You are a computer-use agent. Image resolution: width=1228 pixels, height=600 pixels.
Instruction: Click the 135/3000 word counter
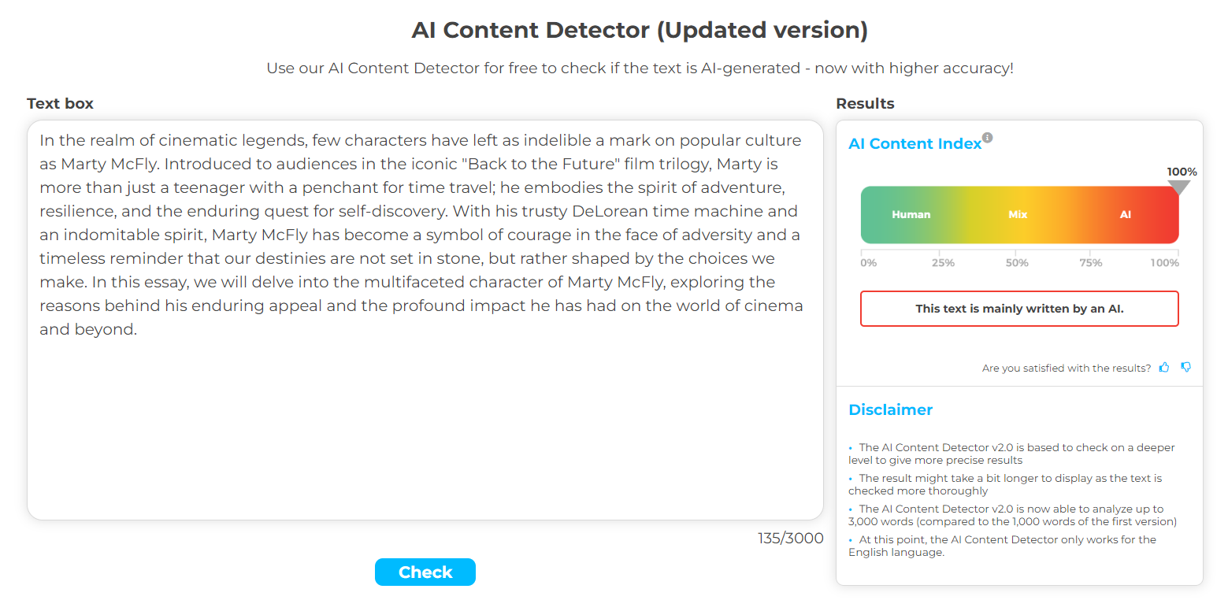pos(790,539)
